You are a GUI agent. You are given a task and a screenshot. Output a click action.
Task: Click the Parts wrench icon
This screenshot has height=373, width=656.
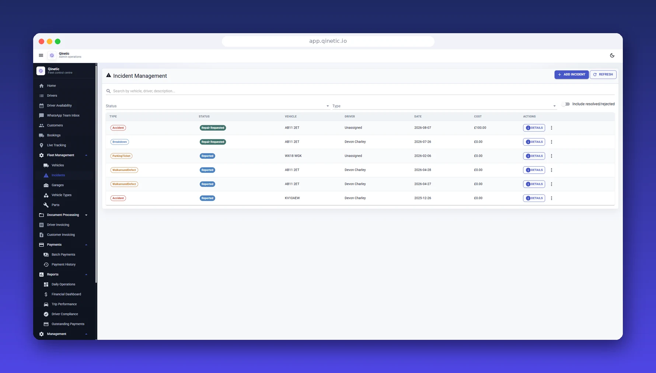pyautogui.click(x=46, y=205)
